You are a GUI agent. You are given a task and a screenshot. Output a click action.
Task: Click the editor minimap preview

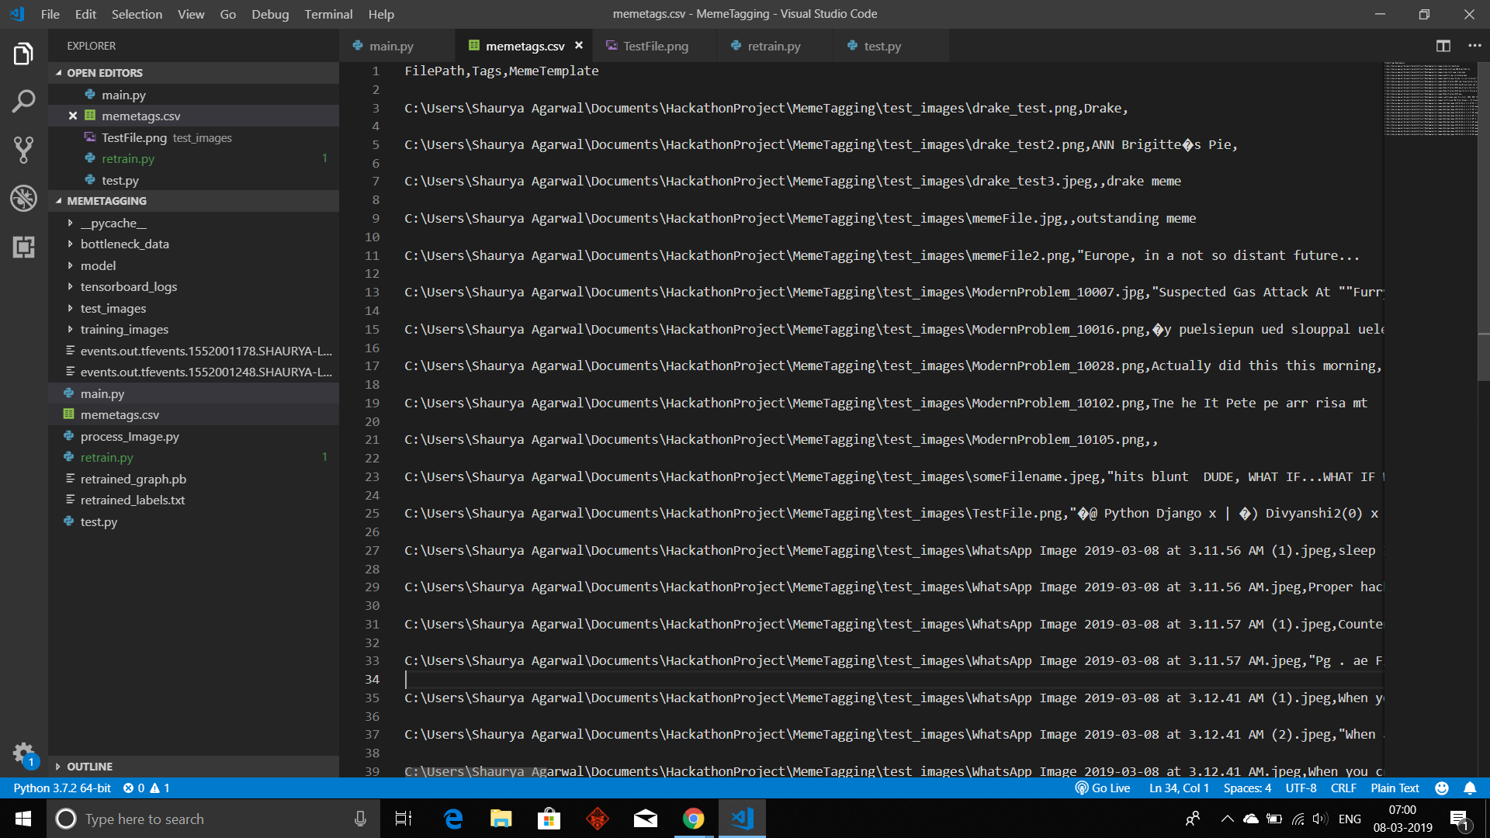tap(1431, 101)
